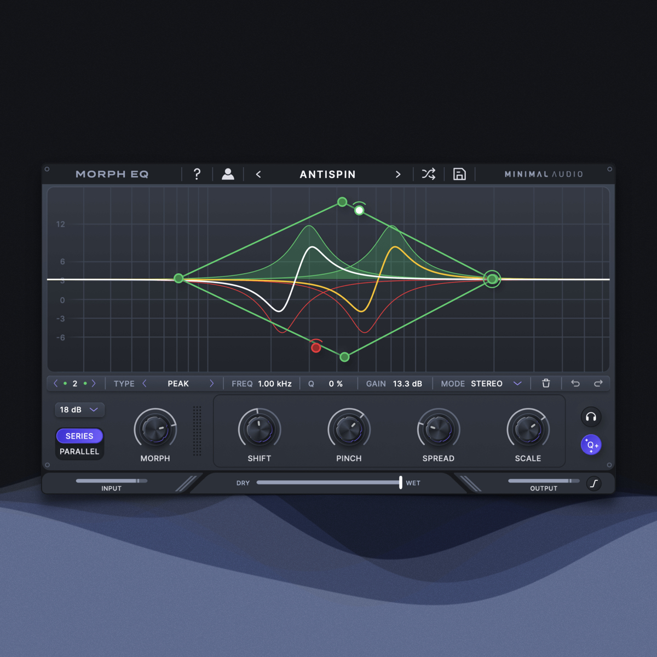Switch to next filter type after PEAK
The image size is (657, 657).
[x=211, y=383]
